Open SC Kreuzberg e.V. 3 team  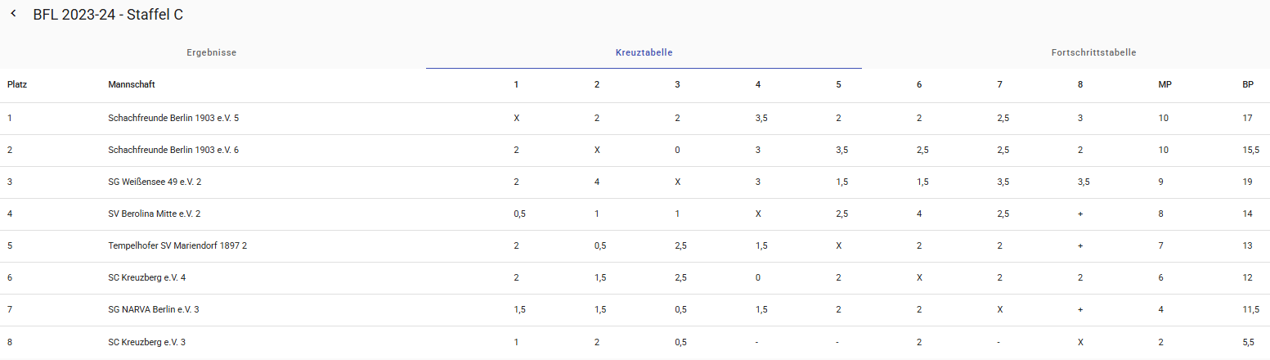(x=146, y=341)
